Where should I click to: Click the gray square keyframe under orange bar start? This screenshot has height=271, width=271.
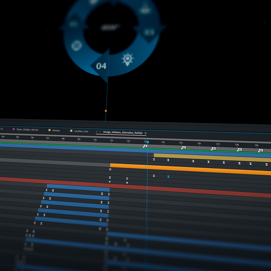(x=110, y=169)
